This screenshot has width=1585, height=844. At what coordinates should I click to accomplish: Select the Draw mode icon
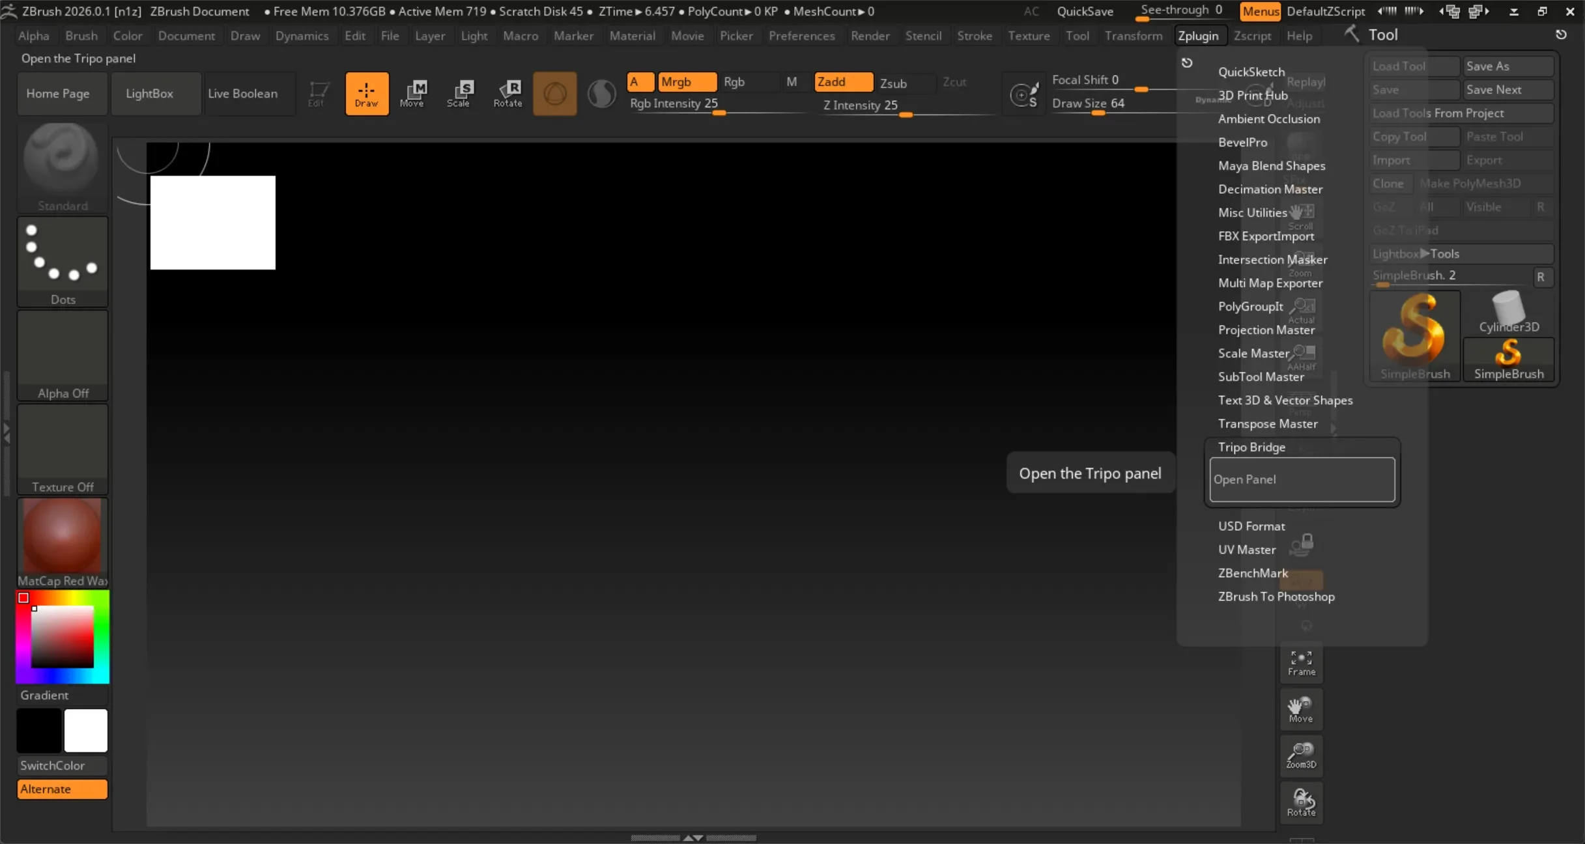point(367,94)
